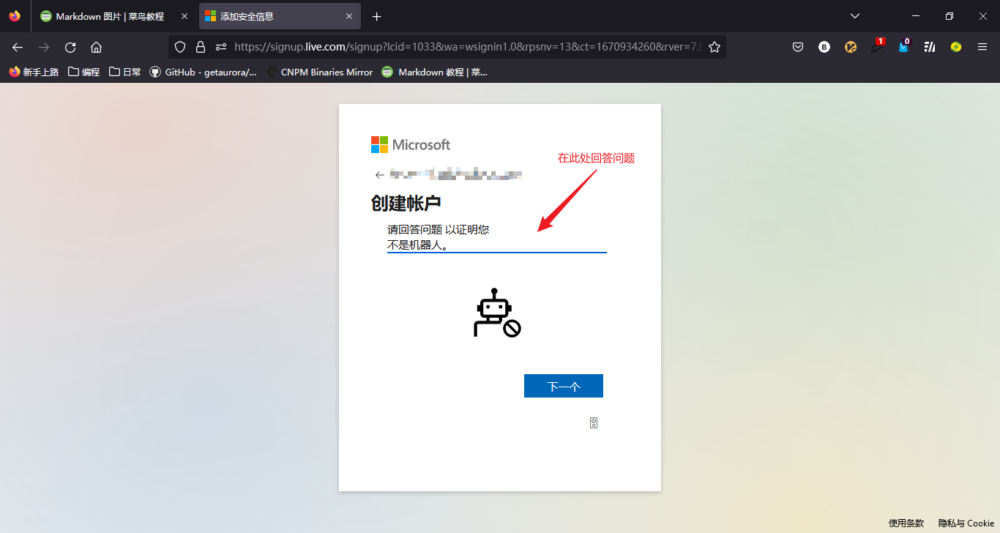Viewport: 1000px width, 533px height.
Task: Click the small icon below 下一个
Action: [x=594, y=422]
